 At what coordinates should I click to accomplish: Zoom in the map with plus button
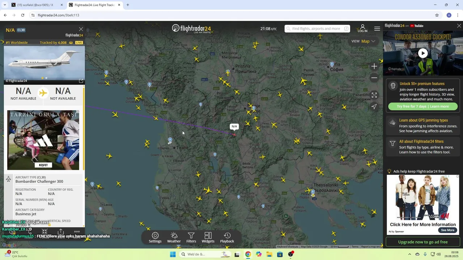coord(374,66)
